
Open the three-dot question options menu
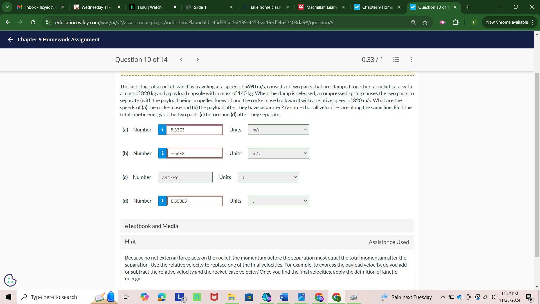pyautogui.click(x=411, y=60)
